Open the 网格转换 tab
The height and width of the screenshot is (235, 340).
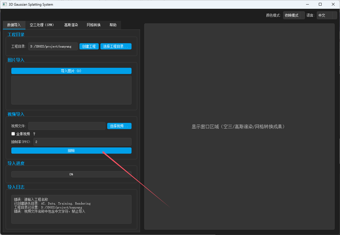click(94, 25)
